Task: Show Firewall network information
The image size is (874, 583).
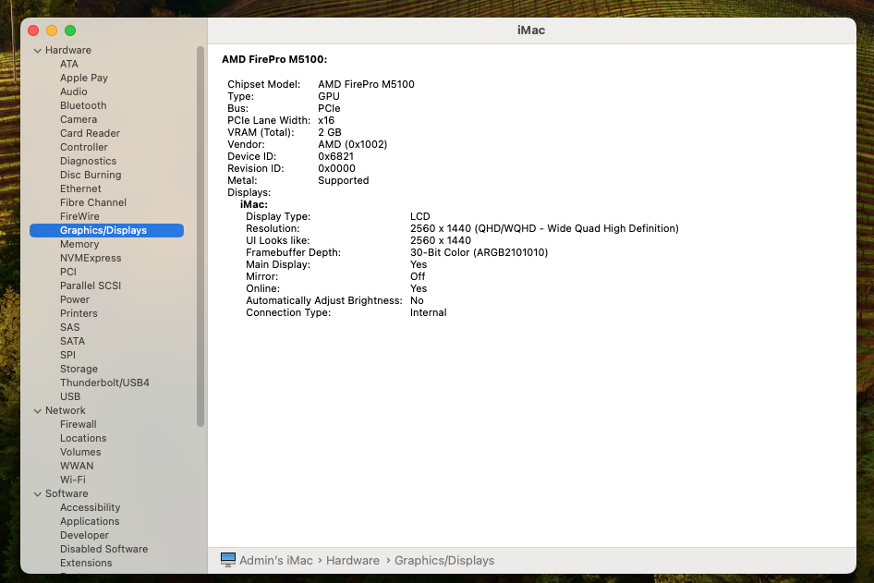Action: 78,424
